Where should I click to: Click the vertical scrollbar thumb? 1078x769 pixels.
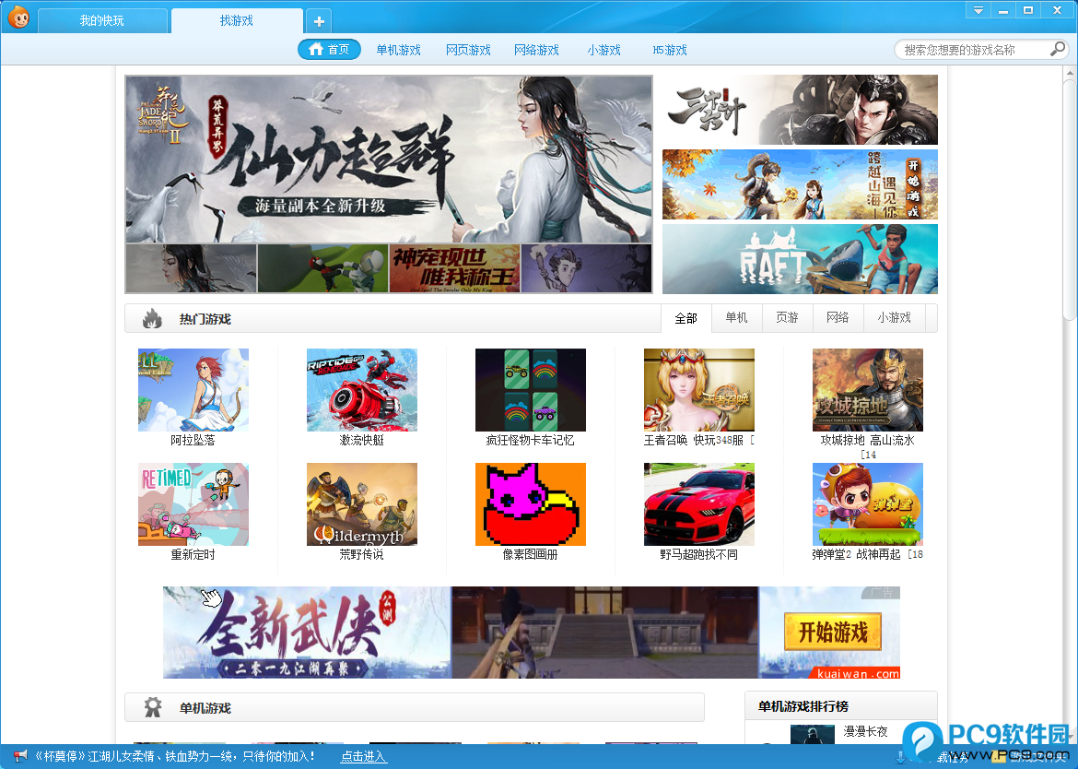[1070, 199]
